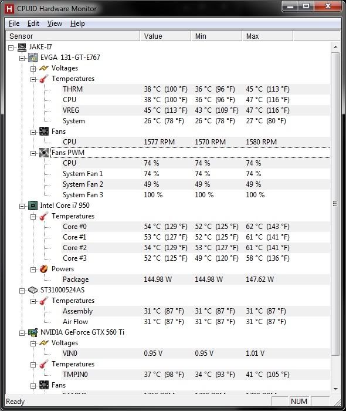Screen dimensions: 346x411
Task: Open the File menu
Action: [14, 23]
